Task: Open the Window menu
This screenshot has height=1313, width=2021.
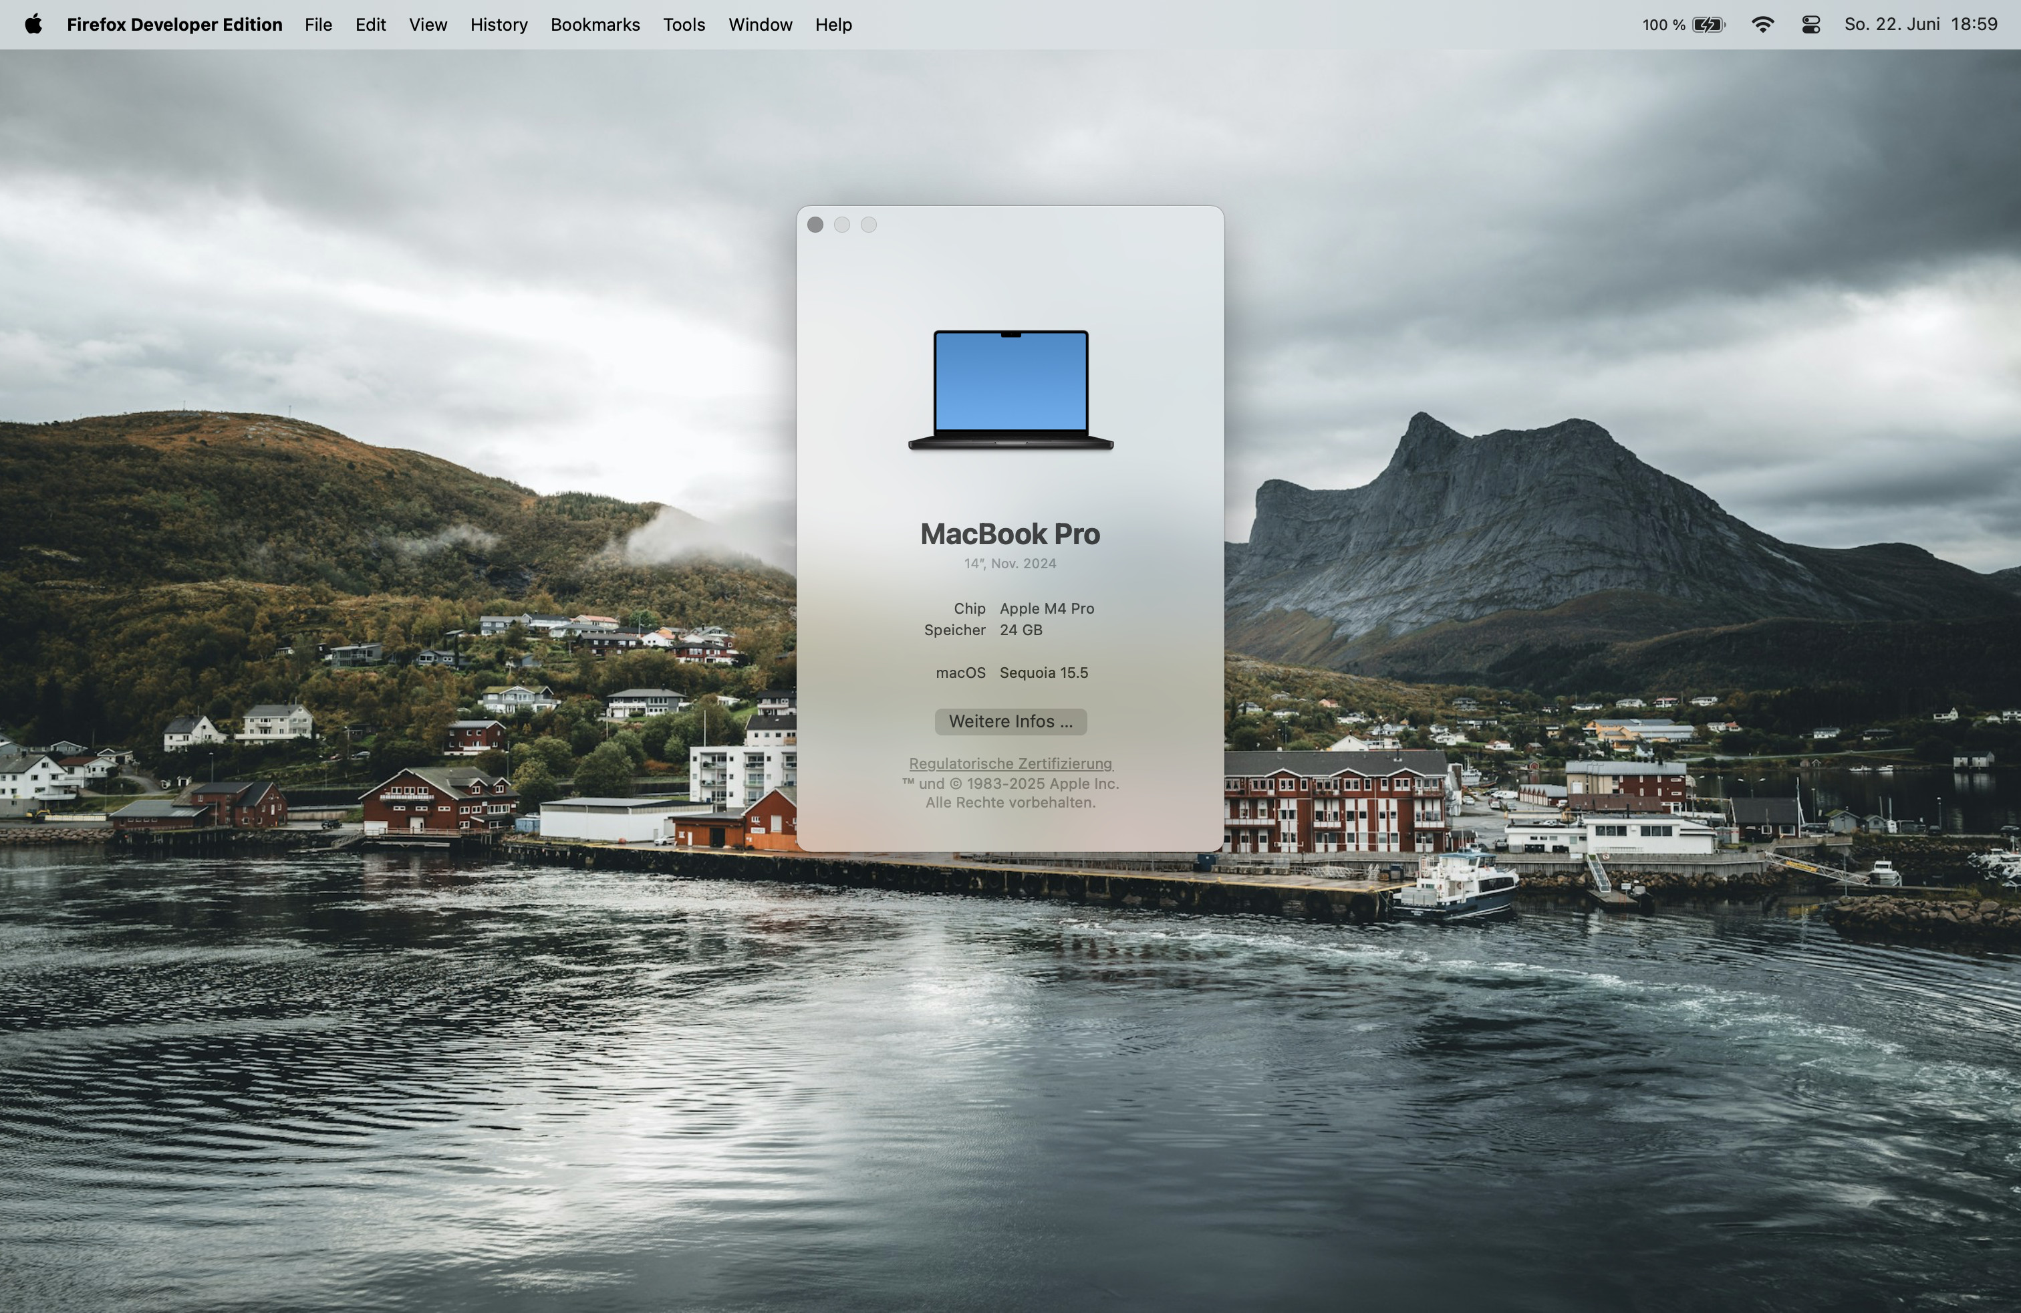Action: click(760, 25)
